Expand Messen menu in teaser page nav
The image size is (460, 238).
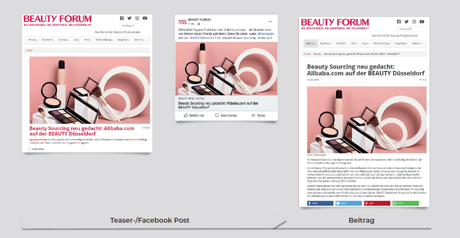(140, 40)
